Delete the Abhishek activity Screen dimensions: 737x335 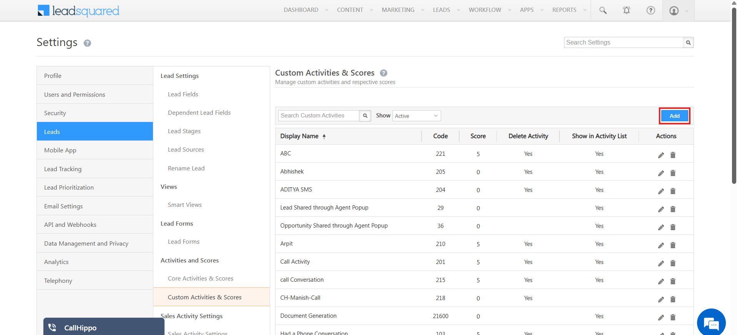coord(673,173)
